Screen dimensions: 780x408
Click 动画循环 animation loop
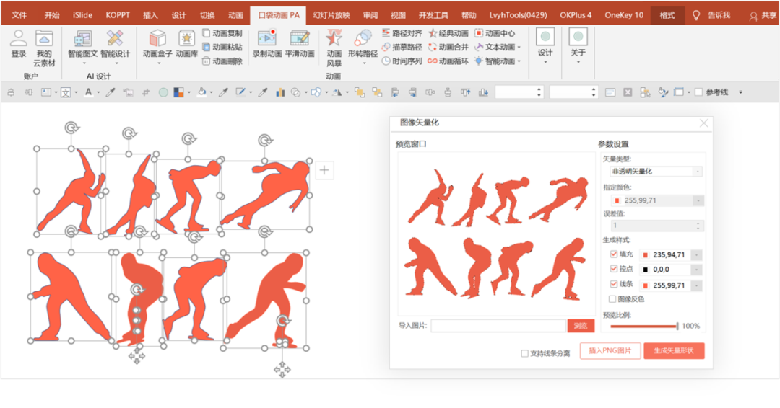pos(448,61)
